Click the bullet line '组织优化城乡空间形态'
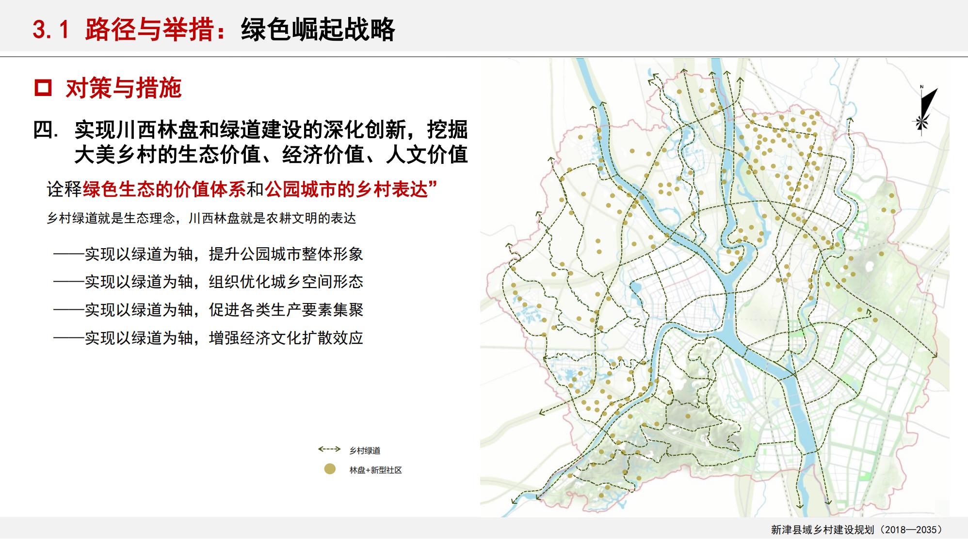968x544 pixels. 286,282
